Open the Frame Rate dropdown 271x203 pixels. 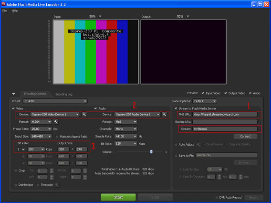[41, 129]
